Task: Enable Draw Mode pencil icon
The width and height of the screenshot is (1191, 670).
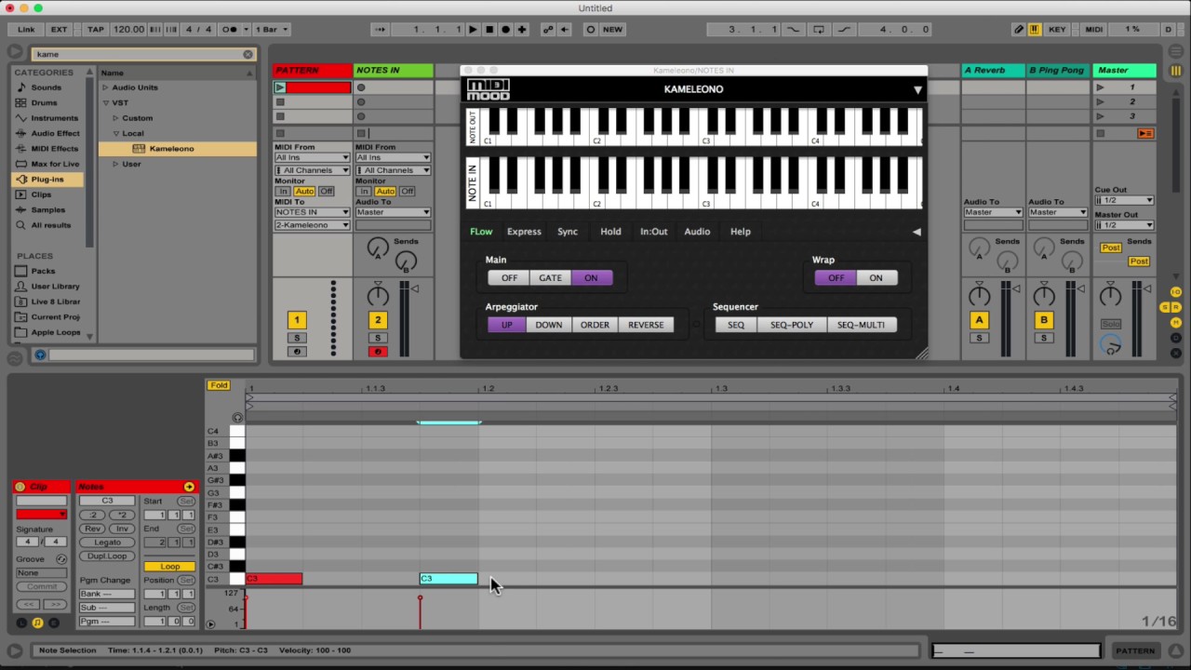Action: click(x=1018, y=30)
